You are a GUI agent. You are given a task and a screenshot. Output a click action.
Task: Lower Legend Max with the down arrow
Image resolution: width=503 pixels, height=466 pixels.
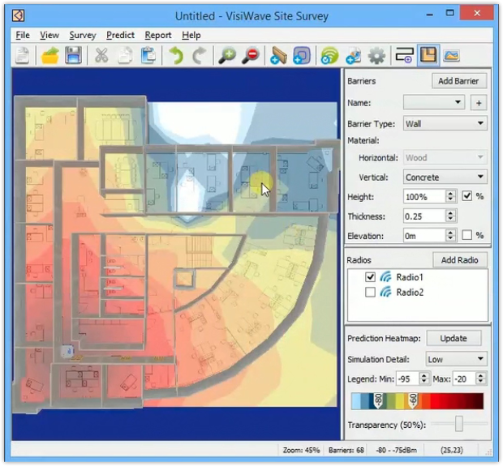(480, 383)
